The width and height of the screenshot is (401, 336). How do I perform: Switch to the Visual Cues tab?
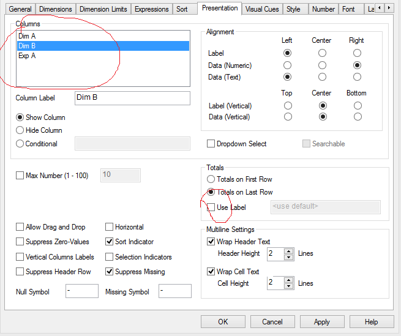(x=262, y=9)
